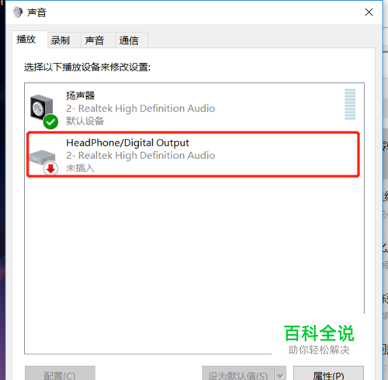Switch to the 声音 tab

click(95, 40)
